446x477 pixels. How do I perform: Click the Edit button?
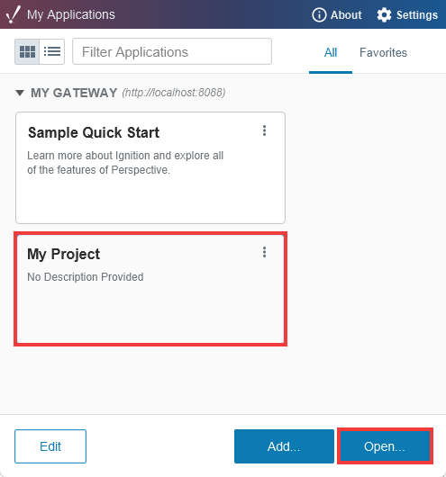50,446
